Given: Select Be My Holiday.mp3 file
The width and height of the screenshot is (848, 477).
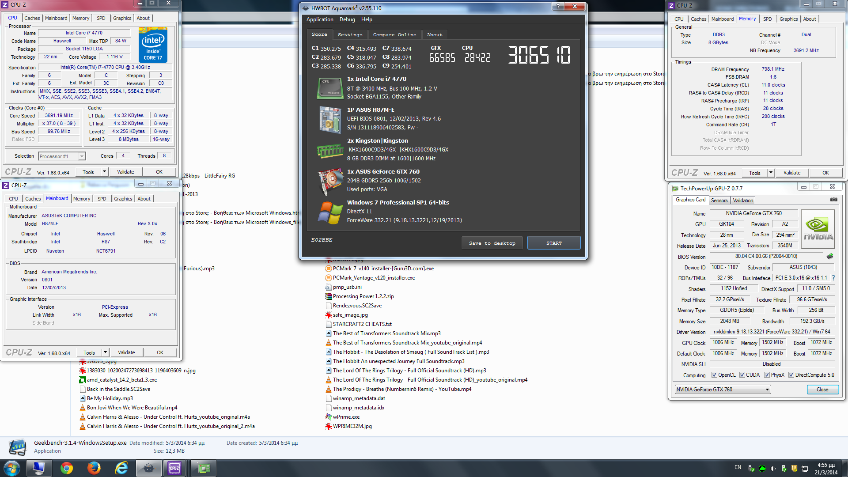Looking at the screenshot, I should [x=110, y=398].
